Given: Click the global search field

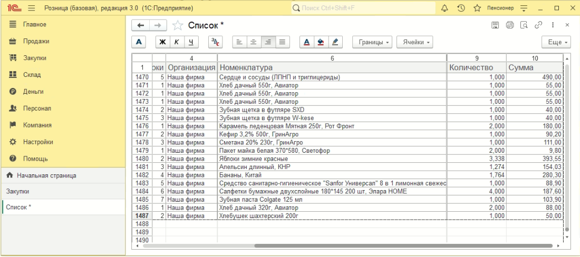Looking at the screenshot, I should click(x=364, y=8).
